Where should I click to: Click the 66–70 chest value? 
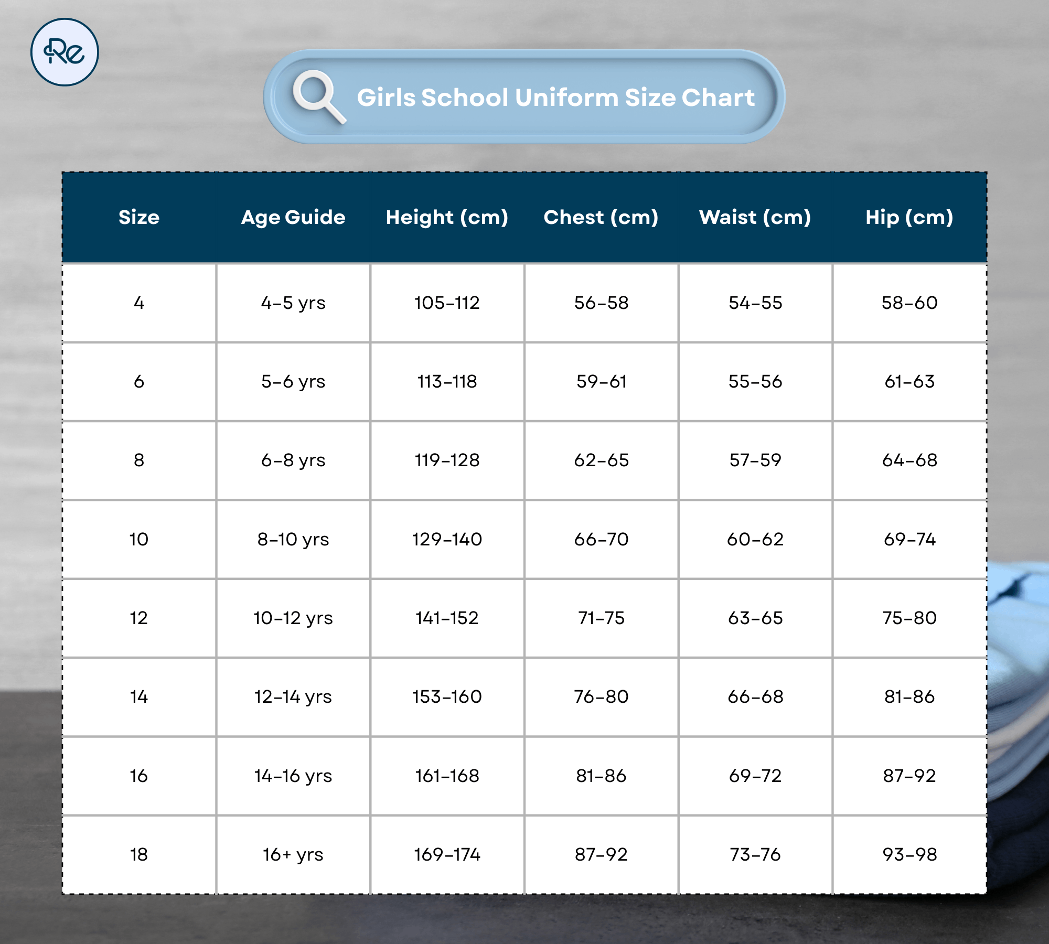coord(601,539)
